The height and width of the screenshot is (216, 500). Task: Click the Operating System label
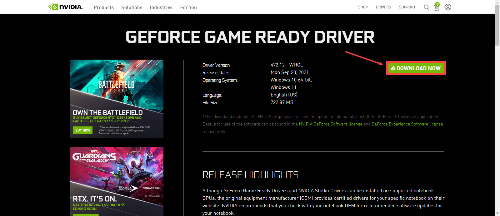click(220, 80)
